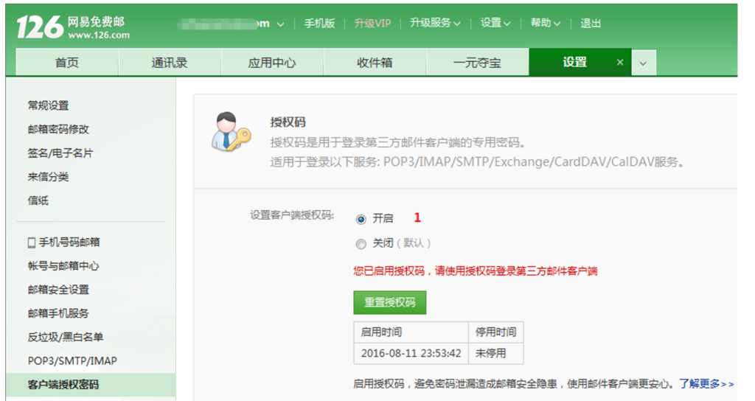Image resolution: width=755 pixels, height=401 pixels.
Task: Click the 重置授权码 button
Action: (x=389, y=302)
